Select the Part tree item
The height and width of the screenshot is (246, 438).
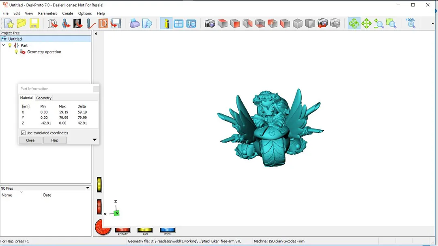click(x=24, y=45)
